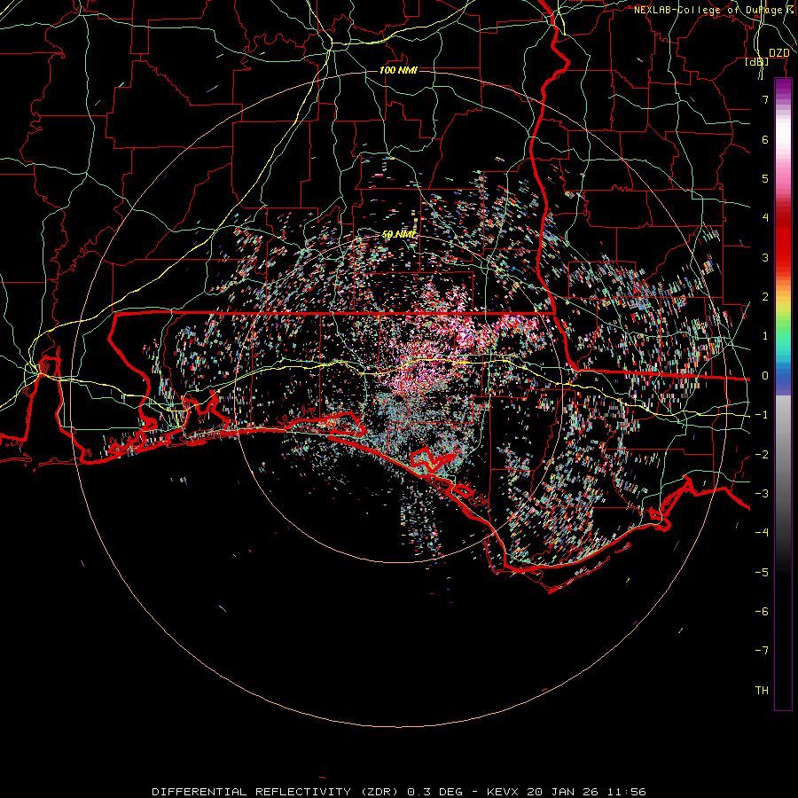The image size is (798, 798).
Task: Select the 3 dB scale label
Action: pyautogui.click(x=765, y=257)
